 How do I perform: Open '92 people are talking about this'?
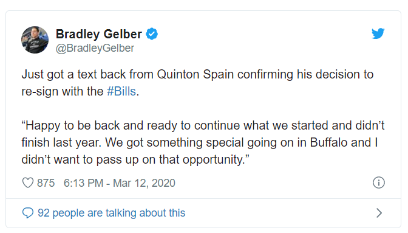[x=111, y=213]
